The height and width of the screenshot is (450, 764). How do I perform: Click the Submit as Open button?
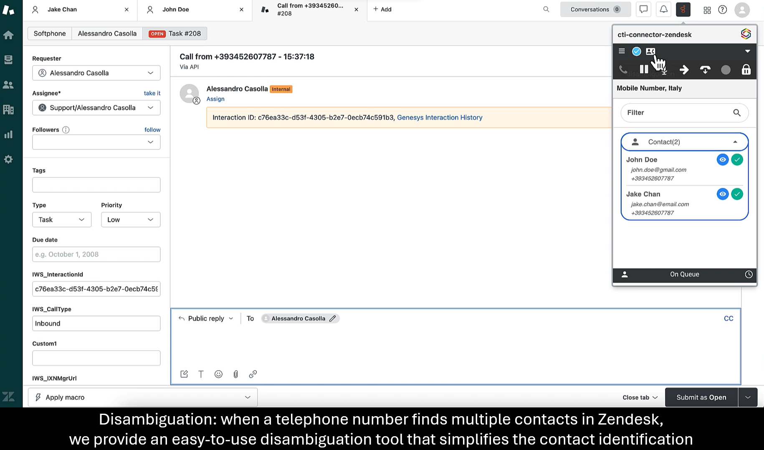click(x=701, y=397)
